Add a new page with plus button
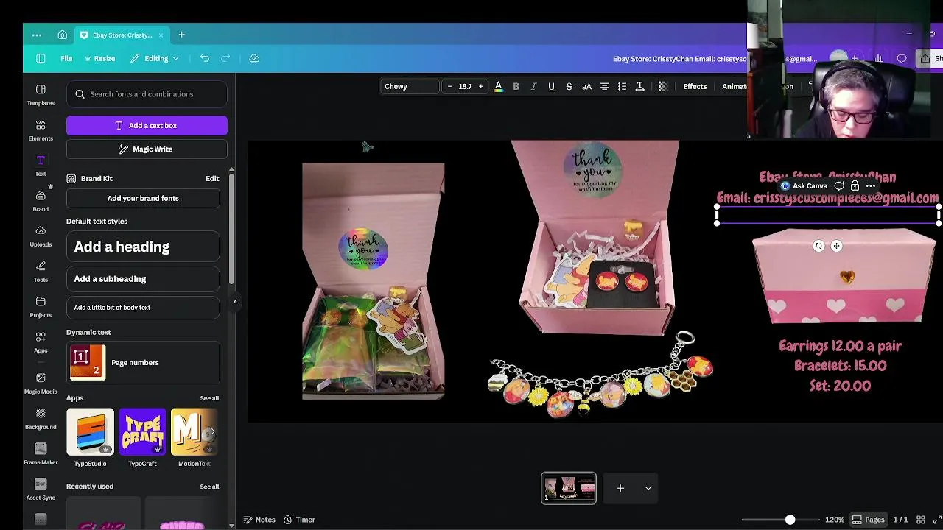Image resolution: width=943 pixels, height=530 pixels. tap(620, 488)
